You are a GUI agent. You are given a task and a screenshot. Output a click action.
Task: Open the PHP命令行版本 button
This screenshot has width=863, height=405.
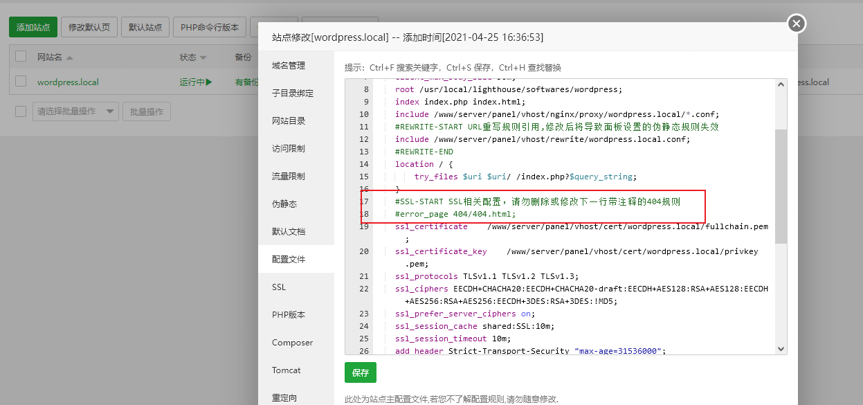(210, 27)
